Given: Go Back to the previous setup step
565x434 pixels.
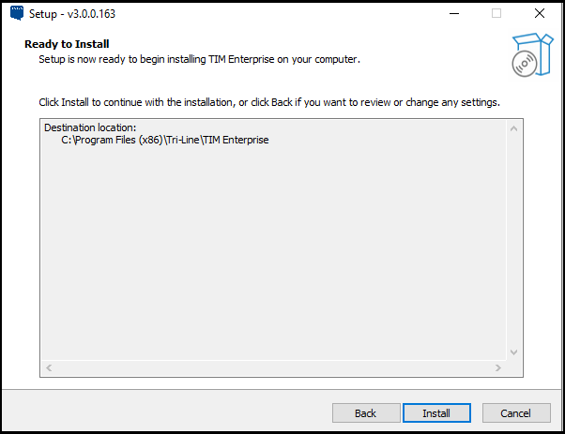Looking at the screenshot, I should click(365, 412).
